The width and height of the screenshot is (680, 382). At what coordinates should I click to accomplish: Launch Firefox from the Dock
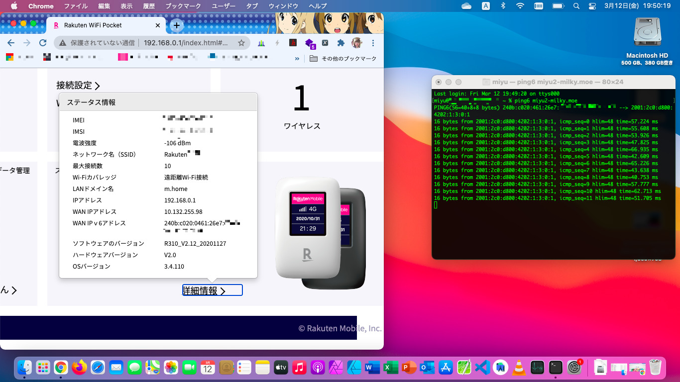point(79,368)
